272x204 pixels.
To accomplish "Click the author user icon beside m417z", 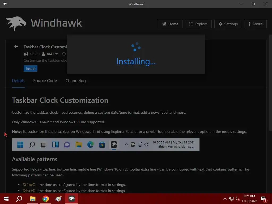I will tap(44, 54).
